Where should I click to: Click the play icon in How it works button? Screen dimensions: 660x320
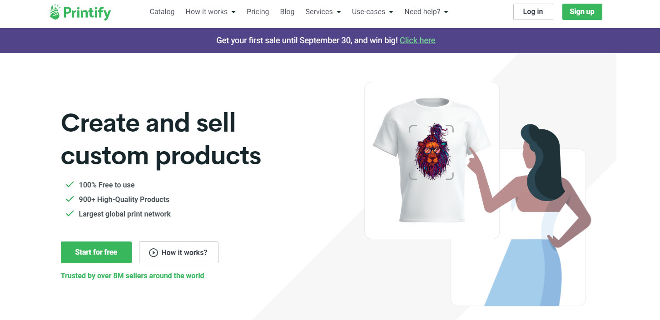pos(154,252)
